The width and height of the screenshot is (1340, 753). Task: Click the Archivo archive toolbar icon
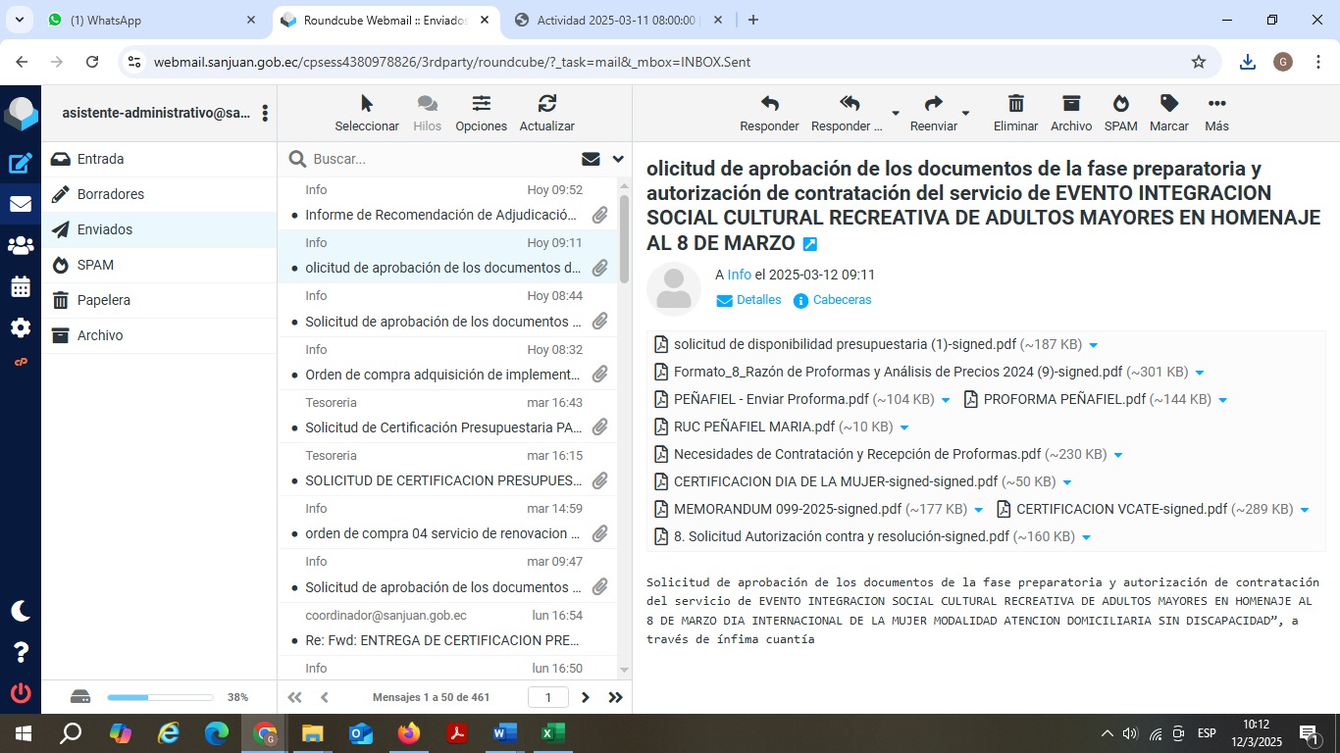click(1070, 104)
